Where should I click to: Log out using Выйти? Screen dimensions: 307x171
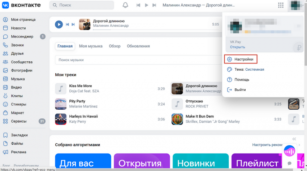point(240,89)
